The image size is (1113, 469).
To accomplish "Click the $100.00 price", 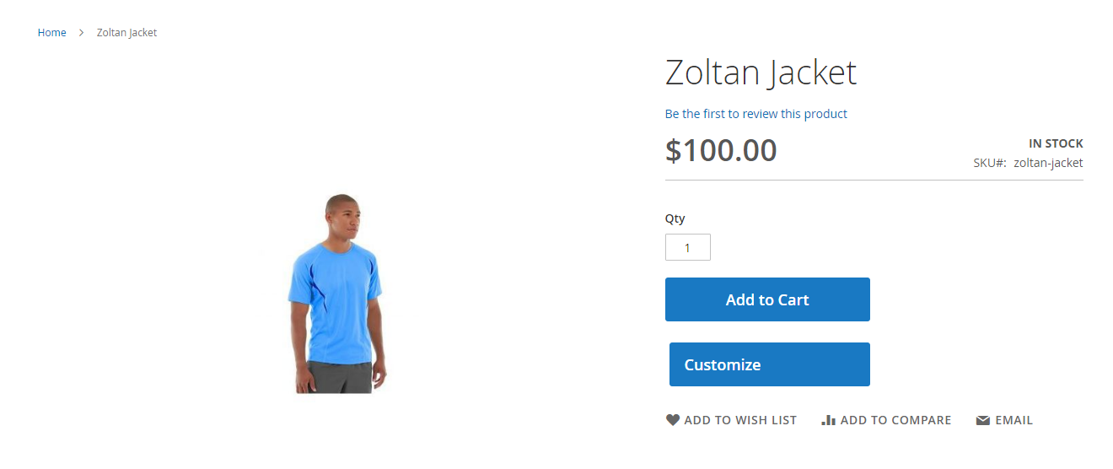I will pyautogui.click(x=721, y=151).
